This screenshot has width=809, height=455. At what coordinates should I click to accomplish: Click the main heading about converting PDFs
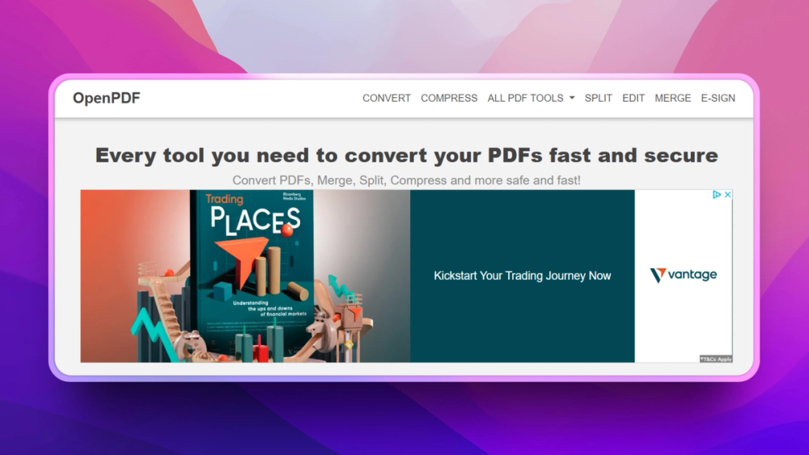click(407, 155)
